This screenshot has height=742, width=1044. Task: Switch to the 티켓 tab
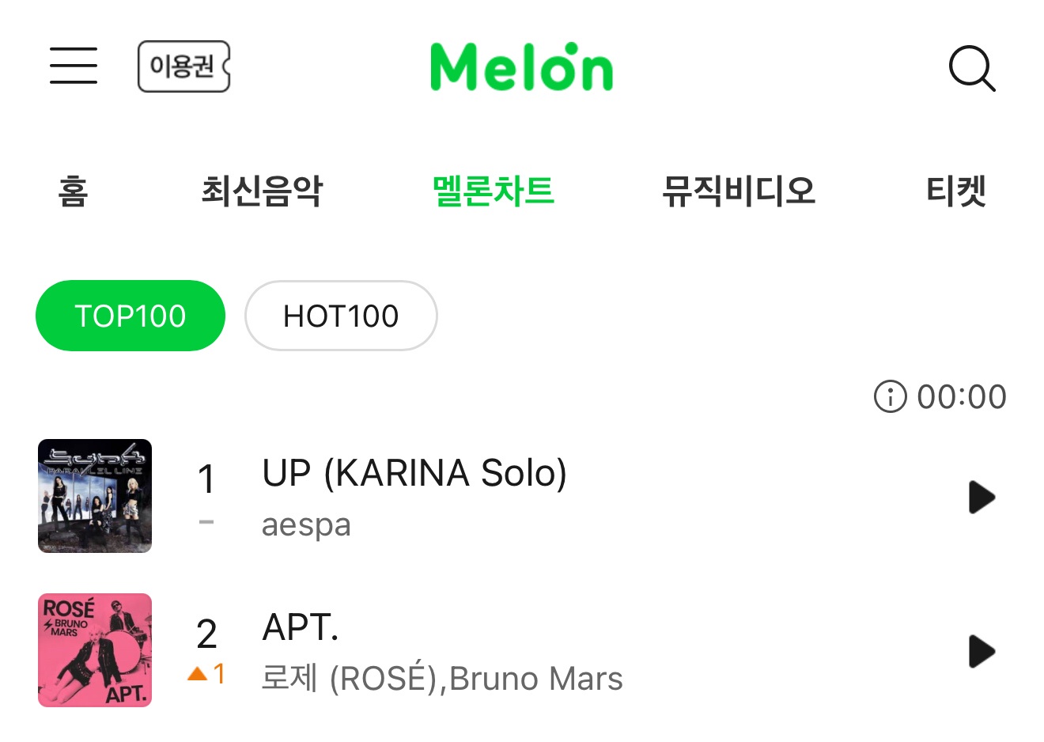pyautogui.click(x=956, y=191)
